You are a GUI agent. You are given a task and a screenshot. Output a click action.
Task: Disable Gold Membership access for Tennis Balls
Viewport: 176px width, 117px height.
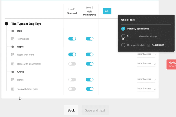90,39
